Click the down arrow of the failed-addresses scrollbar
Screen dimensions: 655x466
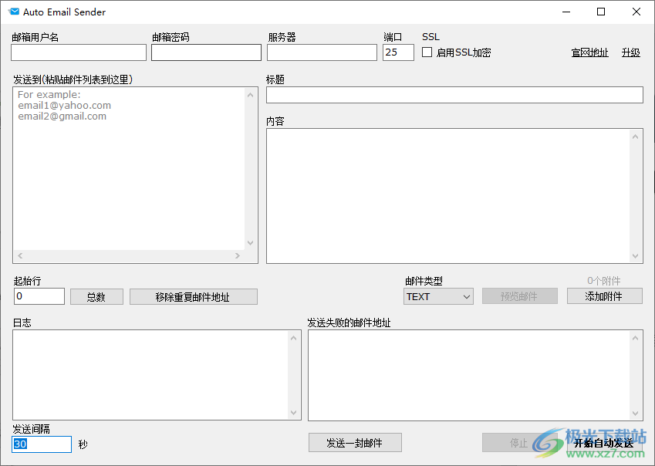click(x=636, y=413)
